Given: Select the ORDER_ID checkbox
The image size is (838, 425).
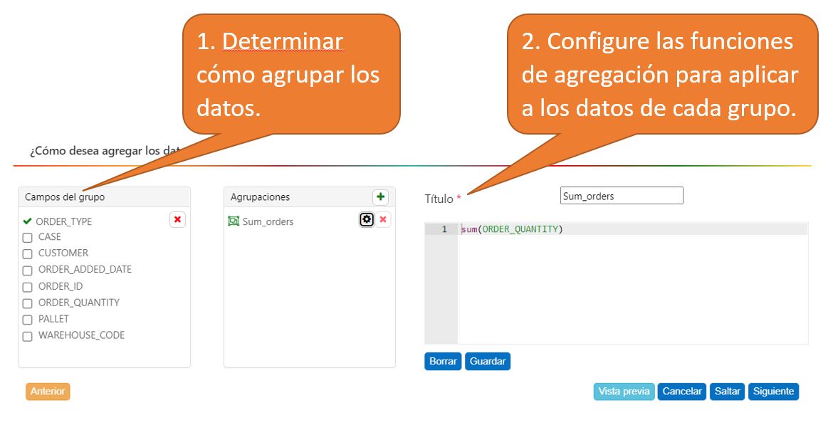Looking at the screenshot, I should [28, 287].
